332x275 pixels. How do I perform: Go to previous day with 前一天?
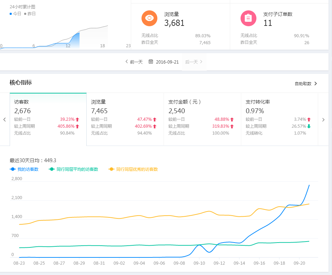134,62
